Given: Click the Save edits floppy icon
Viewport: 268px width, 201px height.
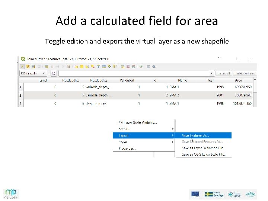Looking at the screenshot, I should coord(33,67).
